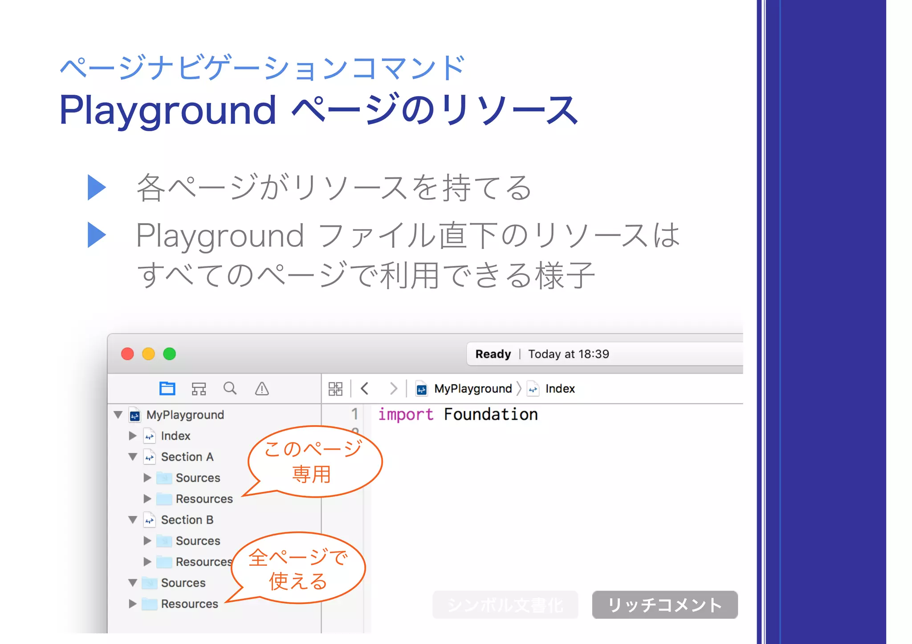The image size is (912, 644).
Task: Collapse the Section B page
Action: 133,519
